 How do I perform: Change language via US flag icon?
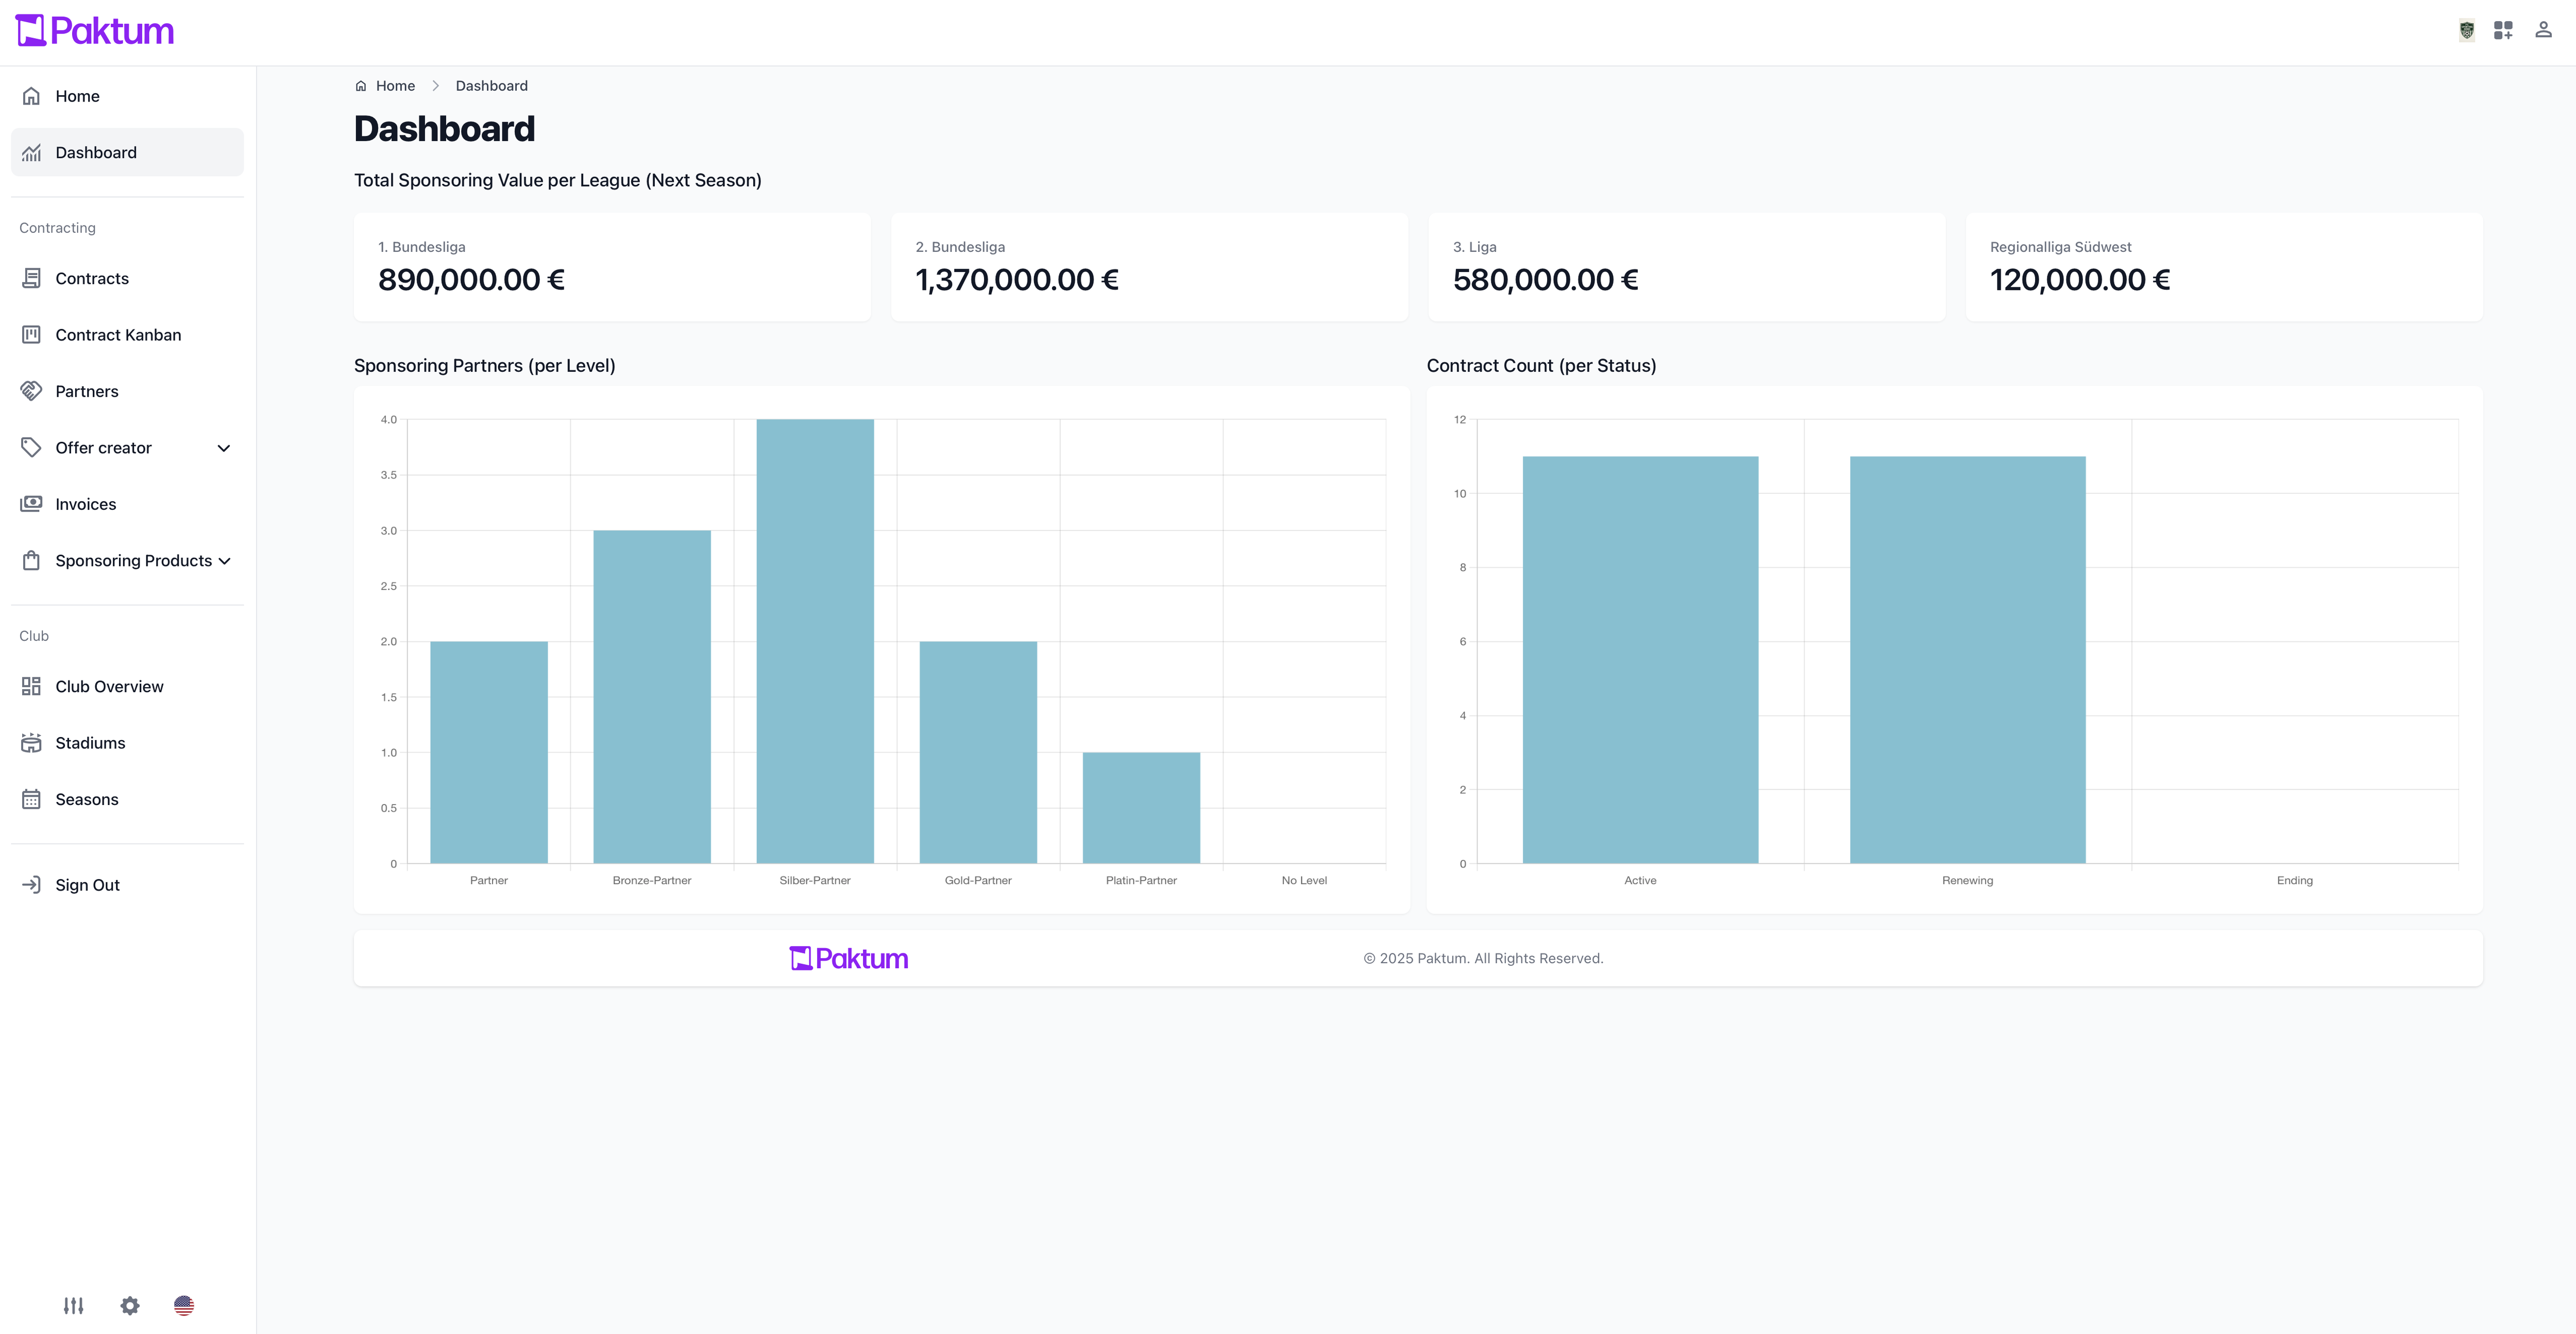[184, 1305]
